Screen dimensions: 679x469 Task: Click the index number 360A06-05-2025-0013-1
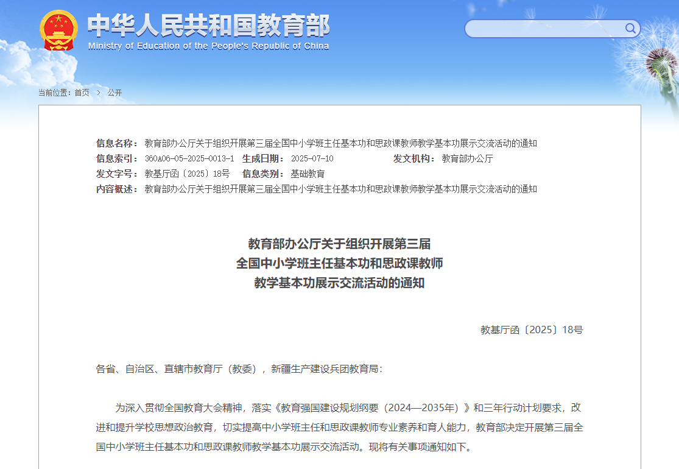click(x=189, y=159)
